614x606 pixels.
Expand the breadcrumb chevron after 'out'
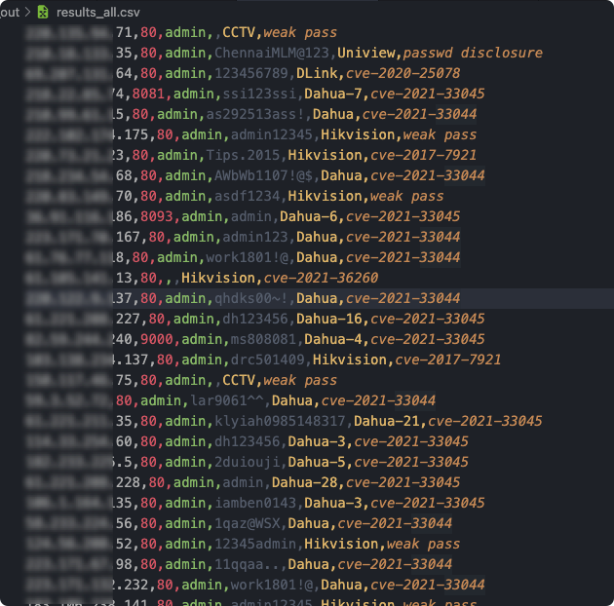click(28, 12)
